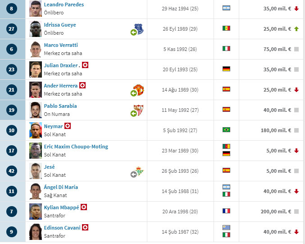
Task: Click Neymar market value 180,00 mil. €
Action: [276, 130]
